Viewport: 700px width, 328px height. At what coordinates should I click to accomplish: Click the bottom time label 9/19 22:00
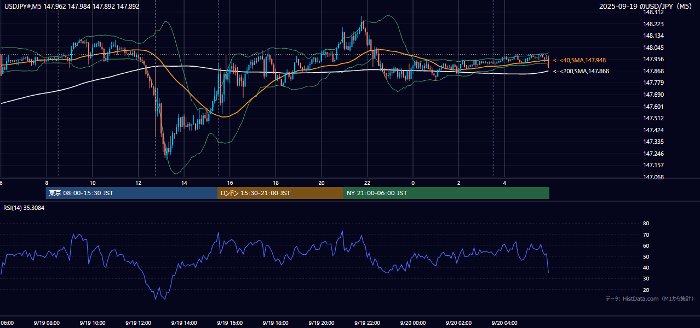(x=366, y=323)
